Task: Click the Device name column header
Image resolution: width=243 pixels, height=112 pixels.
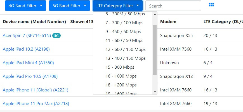Action: [x=48, y=22]
